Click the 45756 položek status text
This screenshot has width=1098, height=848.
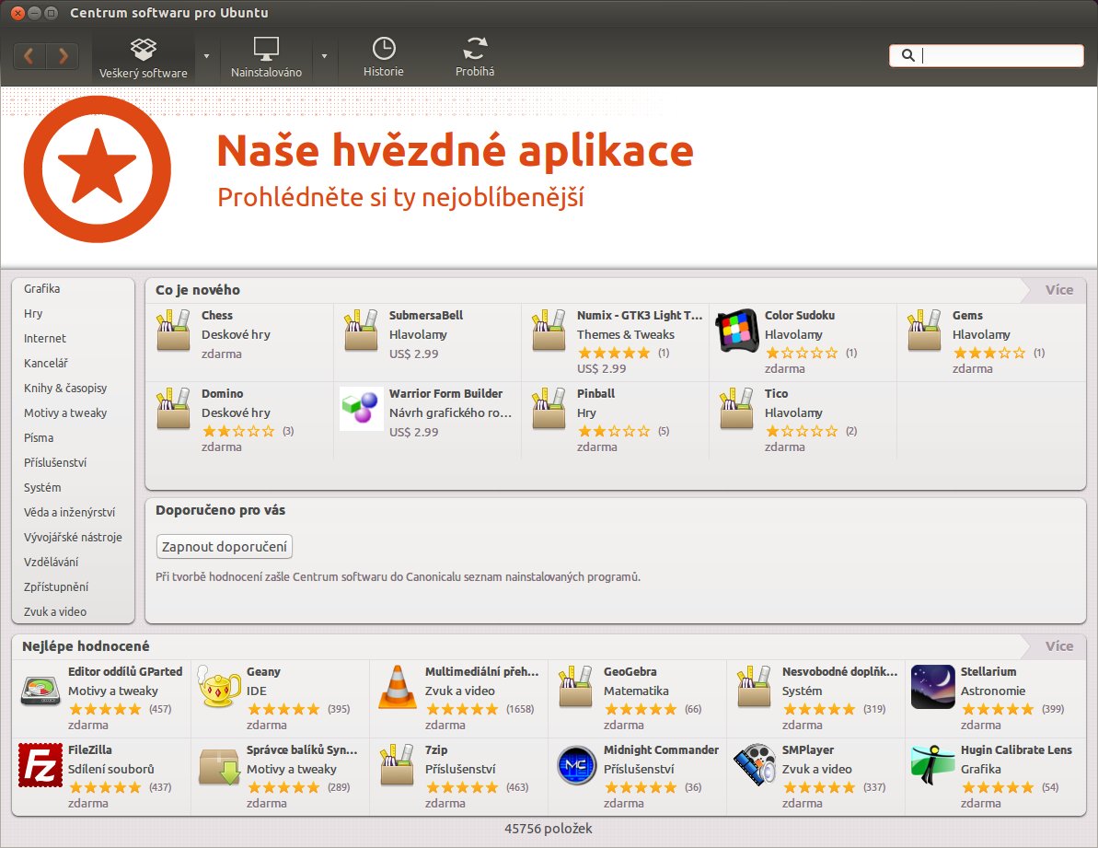pyautogui.click(x=549, y=829)
